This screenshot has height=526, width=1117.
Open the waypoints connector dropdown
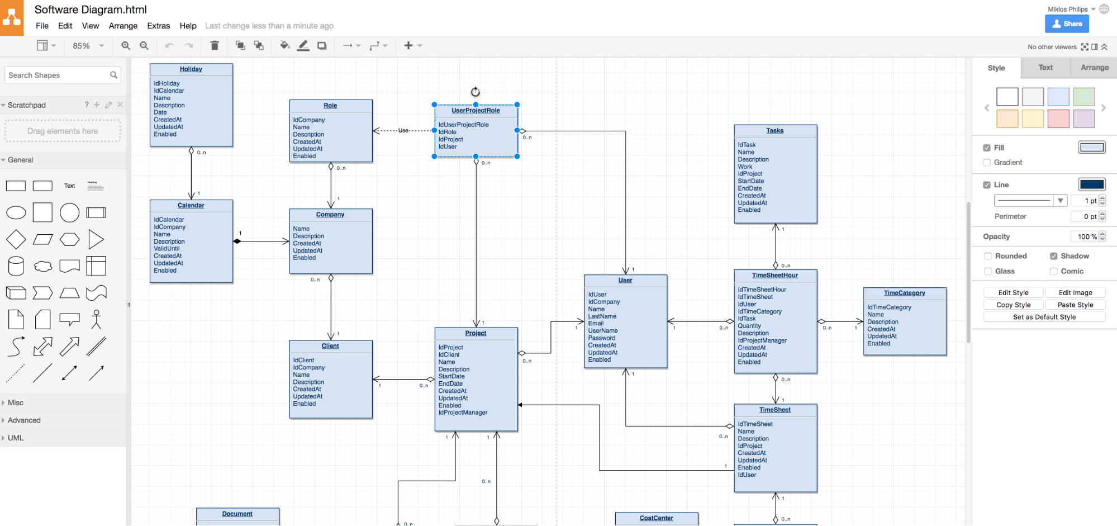(378, 46)
